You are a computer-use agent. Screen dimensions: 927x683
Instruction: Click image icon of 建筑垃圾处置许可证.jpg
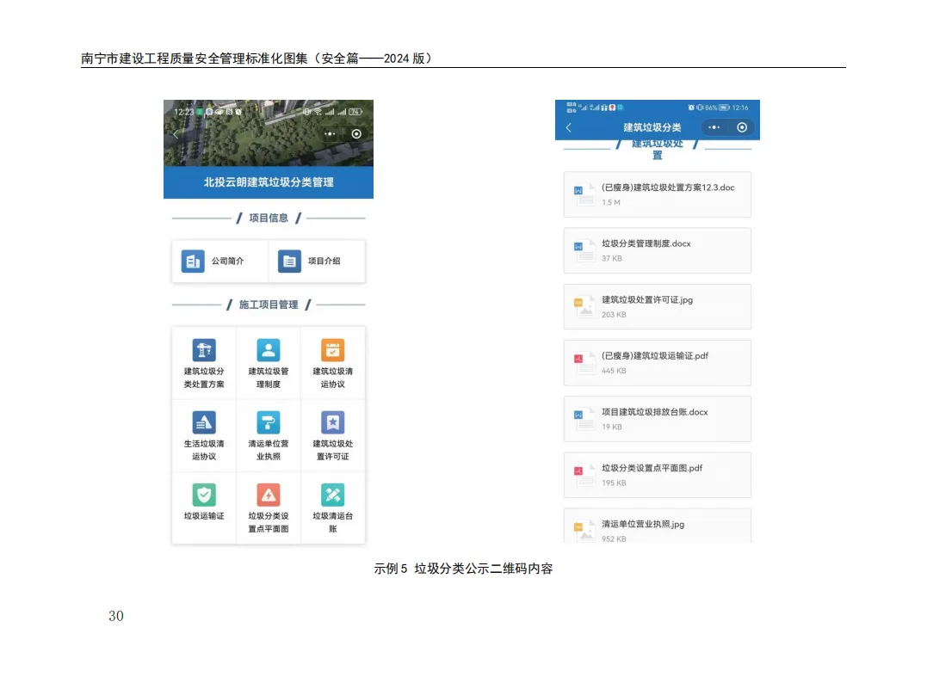click(x=584, y=306)
